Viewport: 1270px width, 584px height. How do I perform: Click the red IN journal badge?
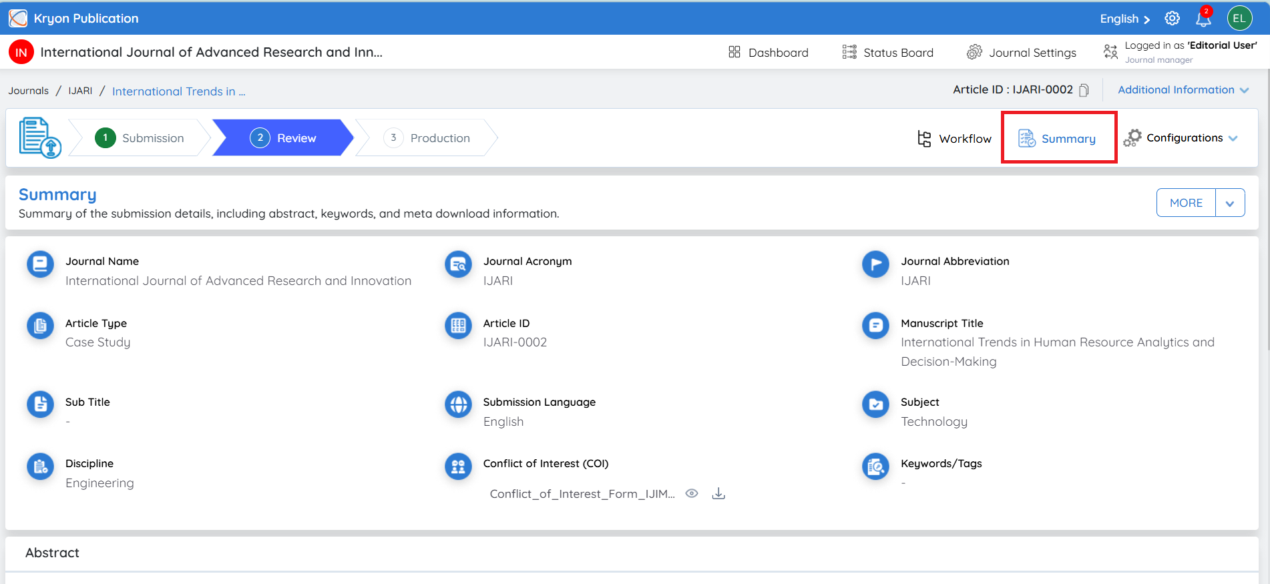click(21, 52)
